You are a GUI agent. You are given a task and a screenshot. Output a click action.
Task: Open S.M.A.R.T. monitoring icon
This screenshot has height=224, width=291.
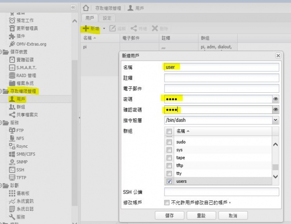[x=12, y=68]
